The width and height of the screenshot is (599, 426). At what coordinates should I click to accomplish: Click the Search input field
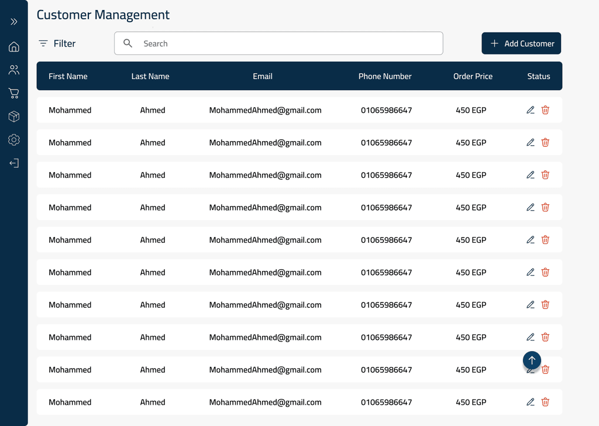click(x=287, y=43)
